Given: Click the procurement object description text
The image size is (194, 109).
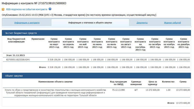Looking at the screenshot, I should tap(55, 93).
